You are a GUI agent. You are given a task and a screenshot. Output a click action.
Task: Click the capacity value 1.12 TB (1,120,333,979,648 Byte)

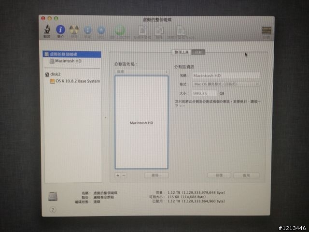(197, 192)
